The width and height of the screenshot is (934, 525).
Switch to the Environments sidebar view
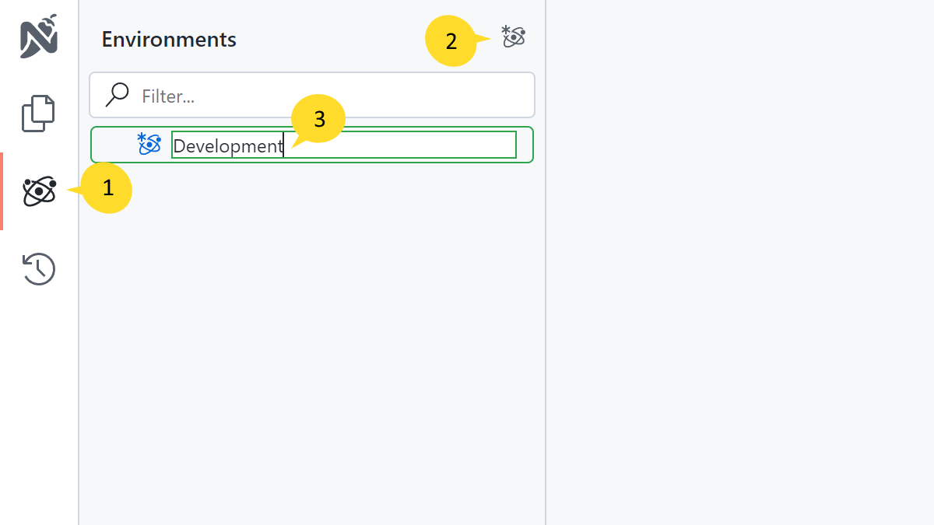[x=39, y=191]
